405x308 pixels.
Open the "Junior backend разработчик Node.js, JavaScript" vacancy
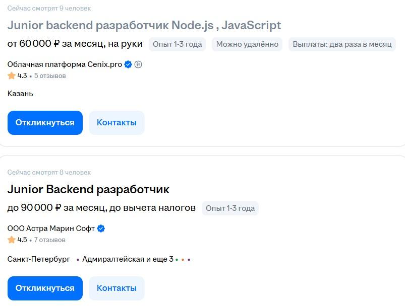[x=144, y=25]
